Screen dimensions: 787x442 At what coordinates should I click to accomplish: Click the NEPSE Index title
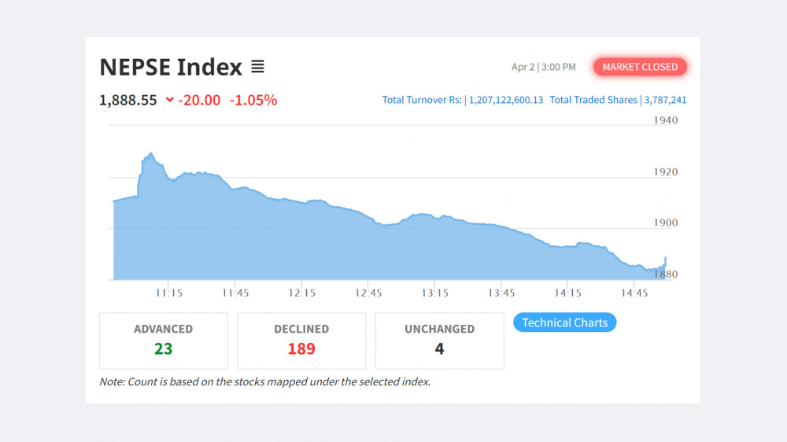coord(171,67)
